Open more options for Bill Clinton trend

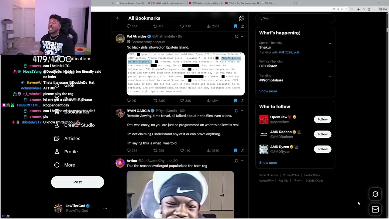click(329, 62)
